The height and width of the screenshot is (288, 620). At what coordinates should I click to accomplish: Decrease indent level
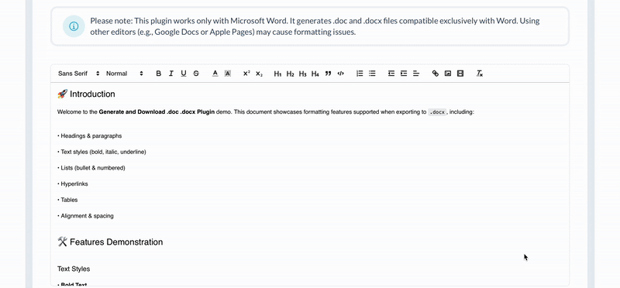tap(391, 74)
